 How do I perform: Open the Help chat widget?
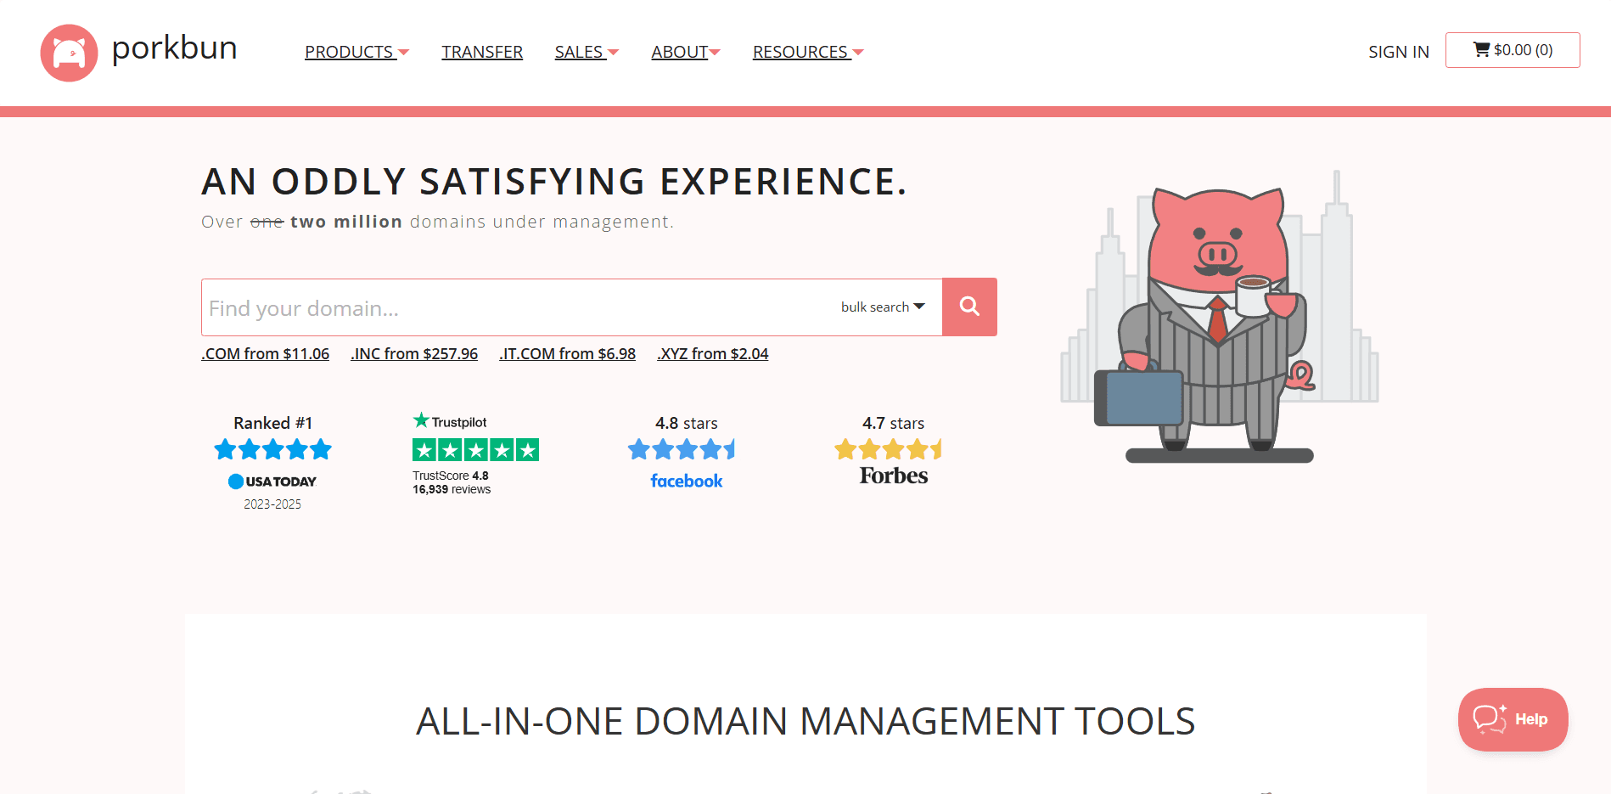coord(1513,719)
